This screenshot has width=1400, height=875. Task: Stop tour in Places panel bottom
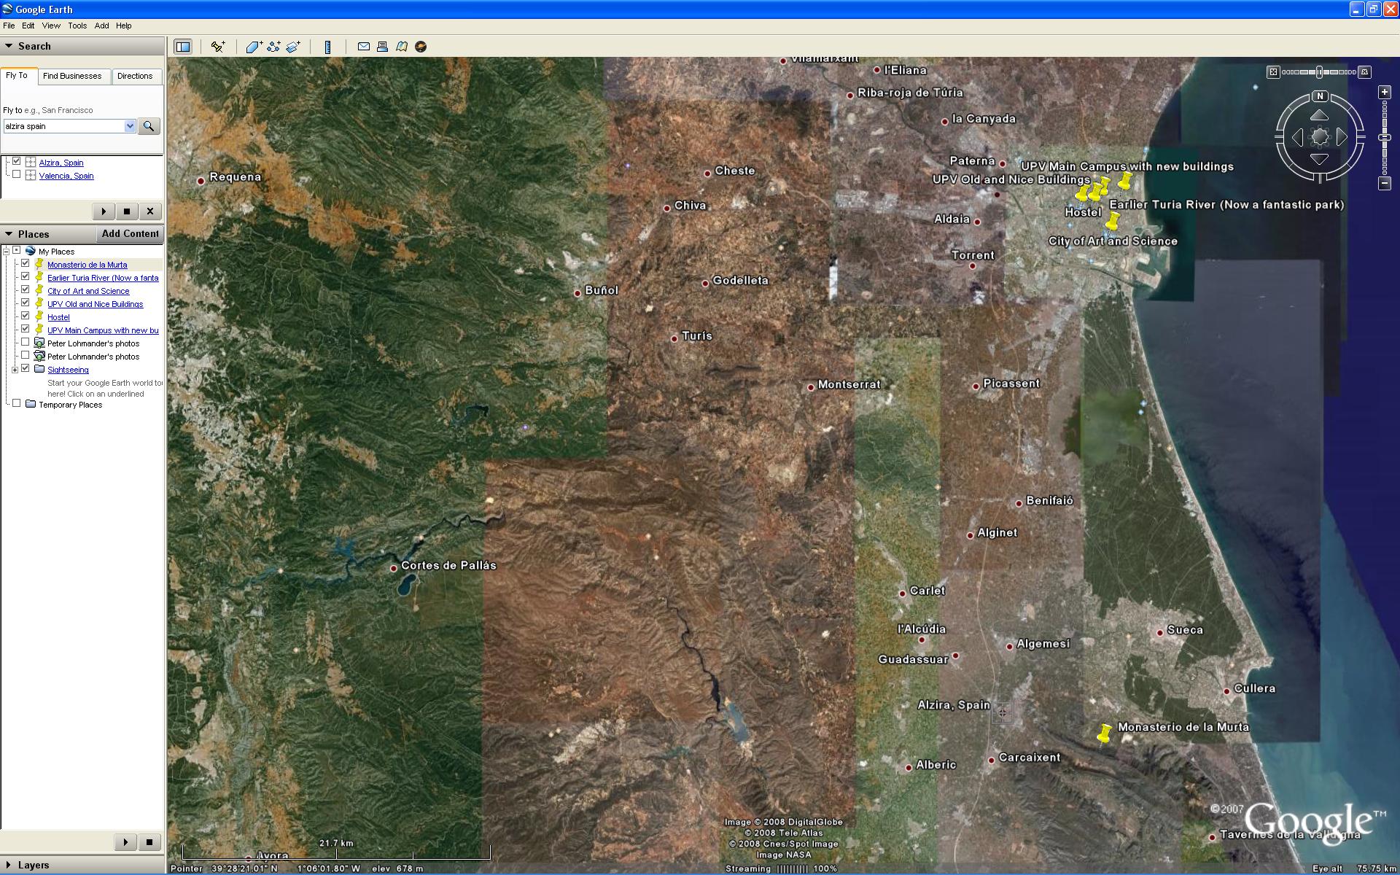click(149, 842)
